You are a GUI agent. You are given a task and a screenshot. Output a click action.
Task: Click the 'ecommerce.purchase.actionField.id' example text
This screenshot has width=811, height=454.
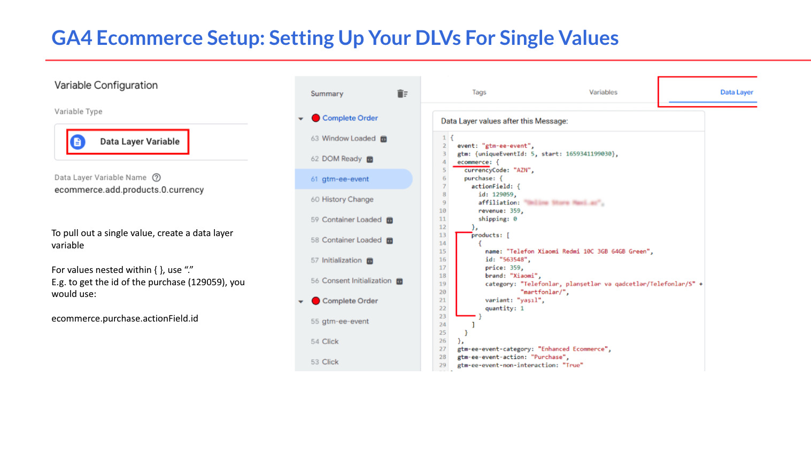[125, 318]
